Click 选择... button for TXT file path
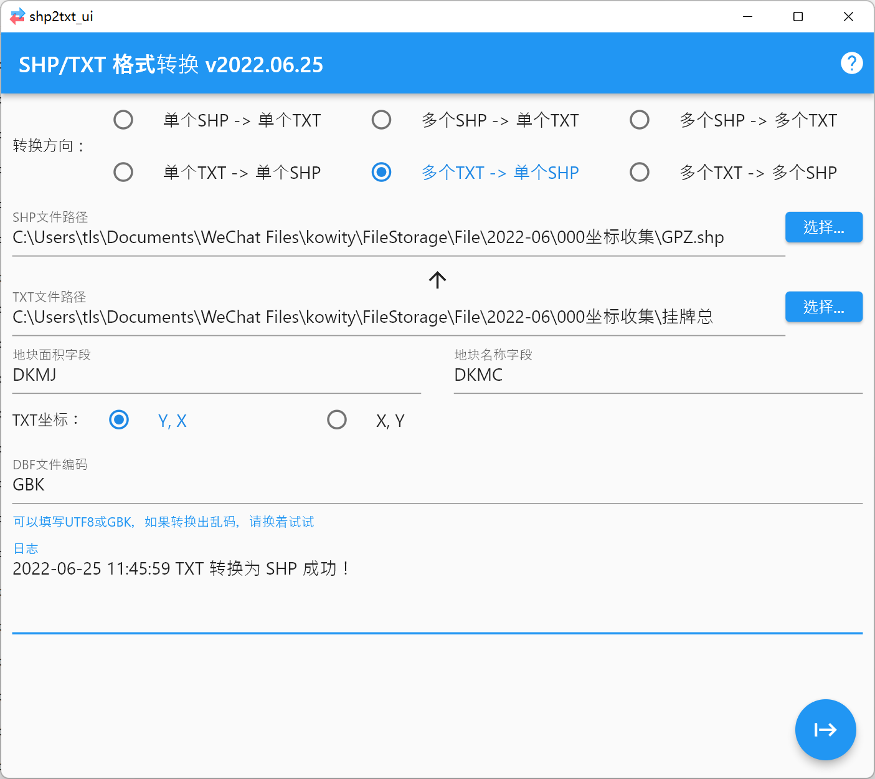 (x=824, y=307)
